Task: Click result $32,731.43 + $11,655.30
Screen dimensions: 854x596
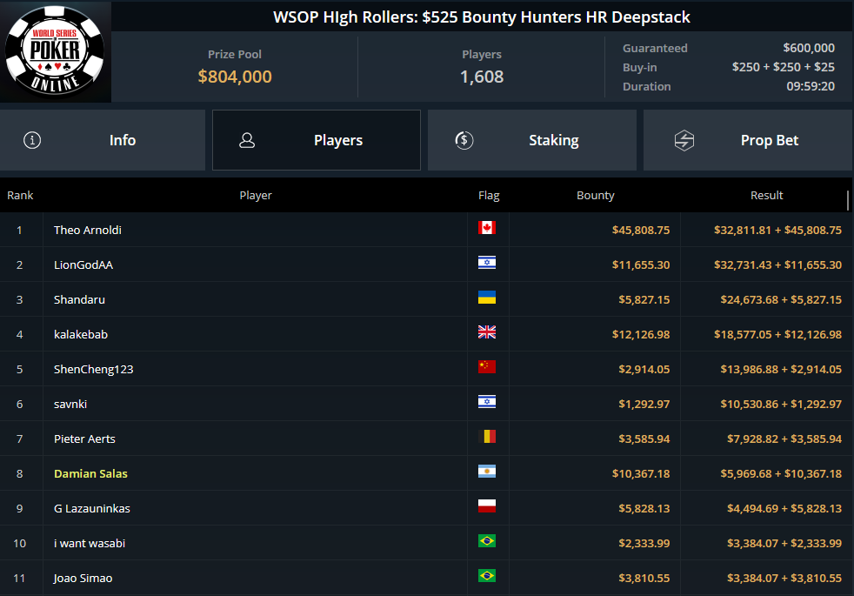Action: pos(777,265)
